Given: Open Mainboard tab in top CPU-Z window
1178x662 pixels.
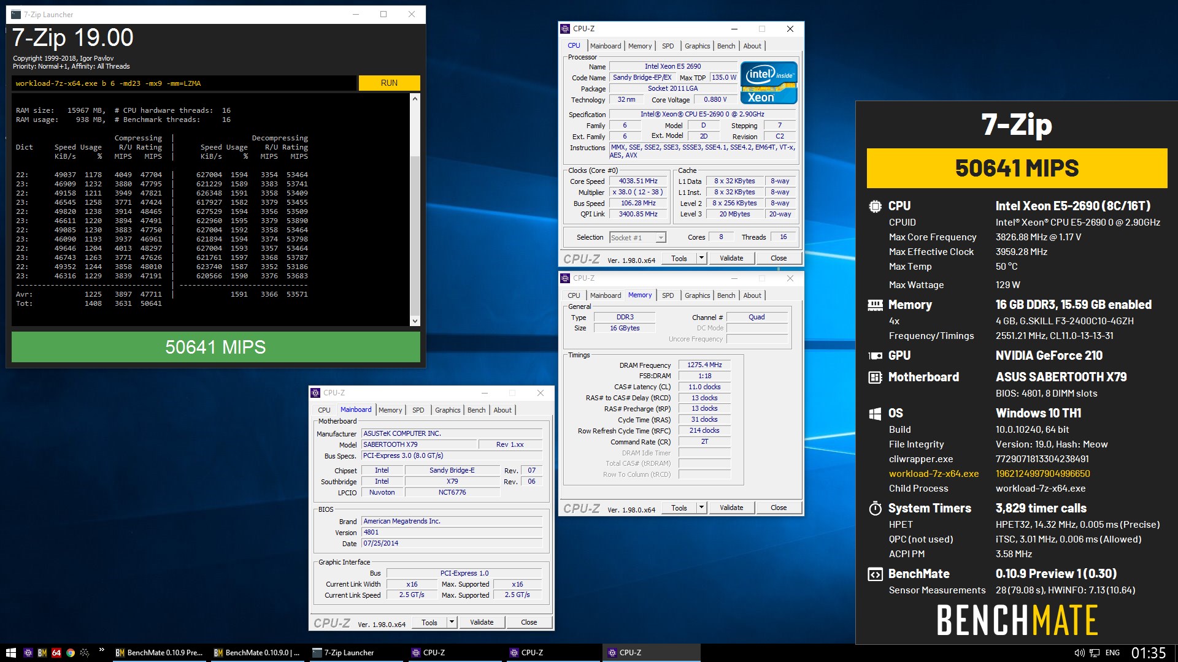Looking at the screenshot, I should click(606, 46).
